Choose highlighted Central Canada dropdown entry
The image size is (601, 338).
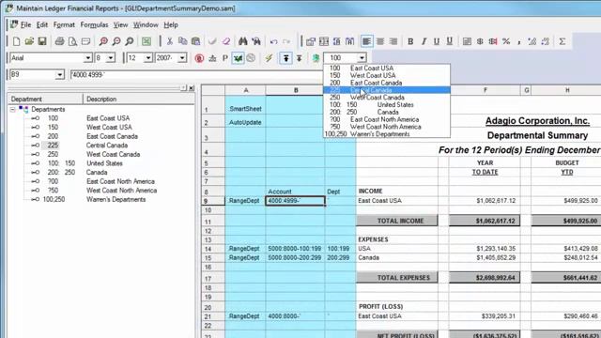click(x=387, y=90)
